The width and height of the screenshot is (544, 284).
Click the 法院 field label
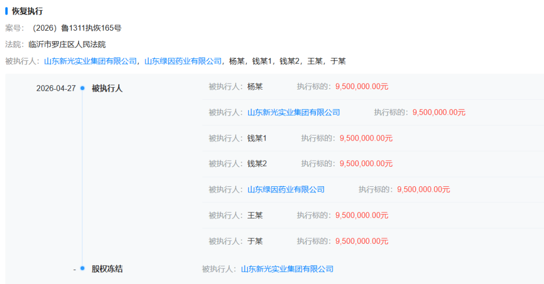pos(15,44)
